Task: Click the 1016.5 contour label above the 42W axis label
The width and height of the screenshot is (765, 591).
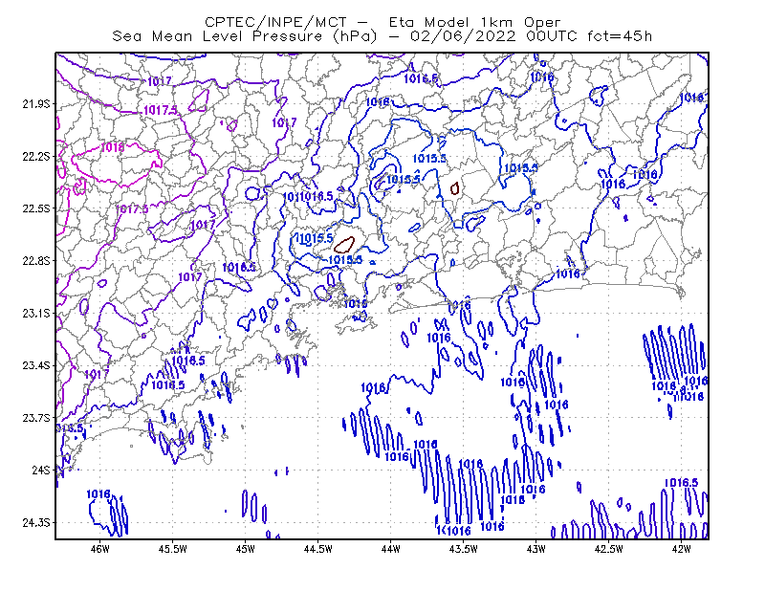Action: [681, 483]
